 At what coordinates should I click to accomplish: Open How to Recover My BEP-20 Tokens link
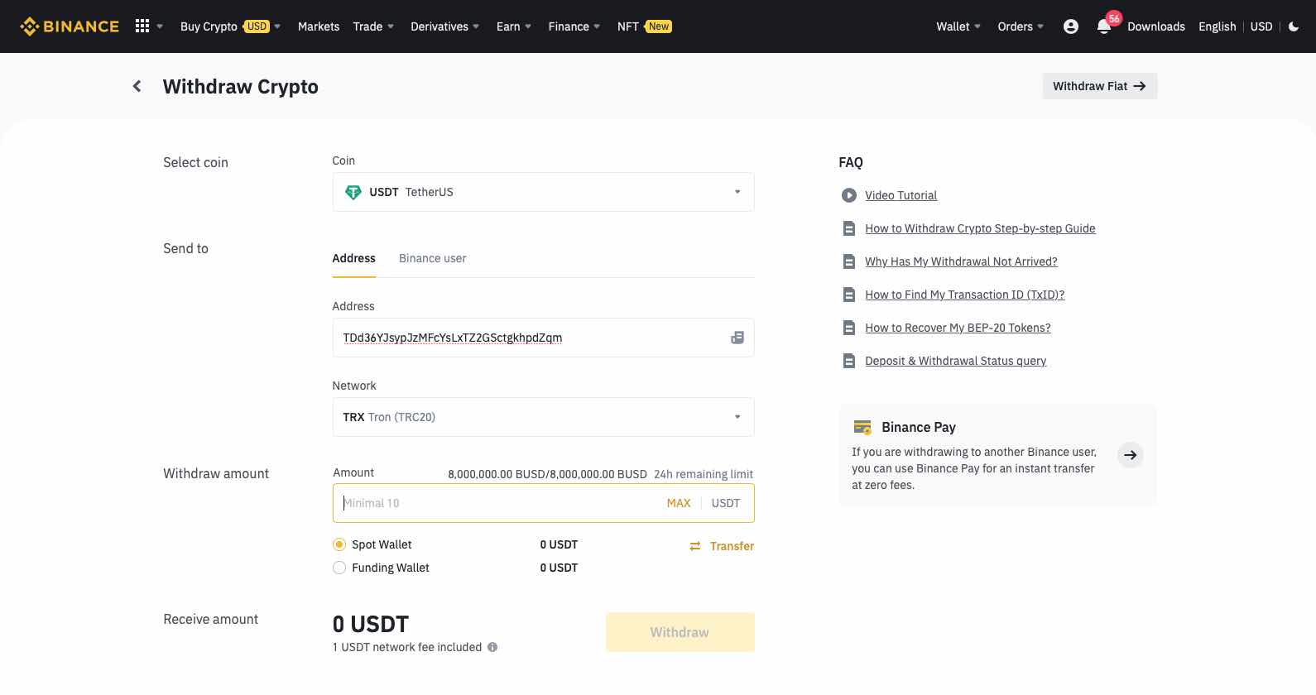point(958,328)
